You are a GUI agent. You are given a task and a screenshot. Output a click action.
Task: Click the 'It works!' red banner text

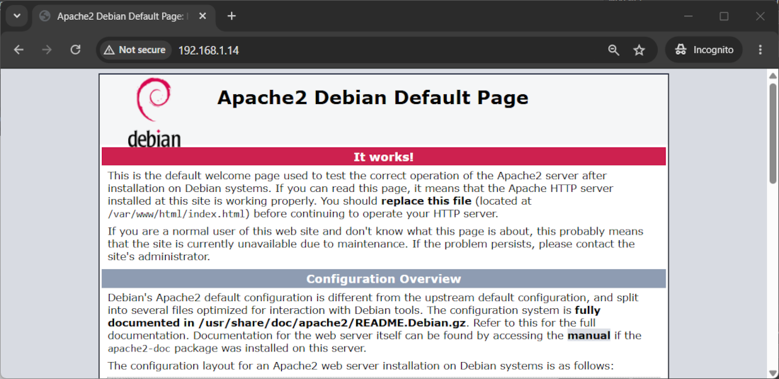(x=384, y=157)
